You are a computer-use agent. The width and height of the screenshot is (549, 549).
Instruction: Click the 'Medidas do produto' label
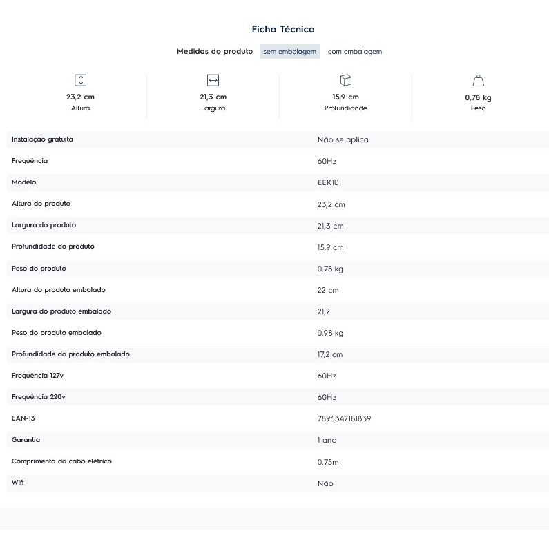(x=215, y=52)
